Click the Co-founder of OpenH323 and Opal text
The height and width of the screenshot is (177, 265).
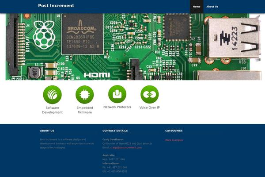[x=127, y=144]
